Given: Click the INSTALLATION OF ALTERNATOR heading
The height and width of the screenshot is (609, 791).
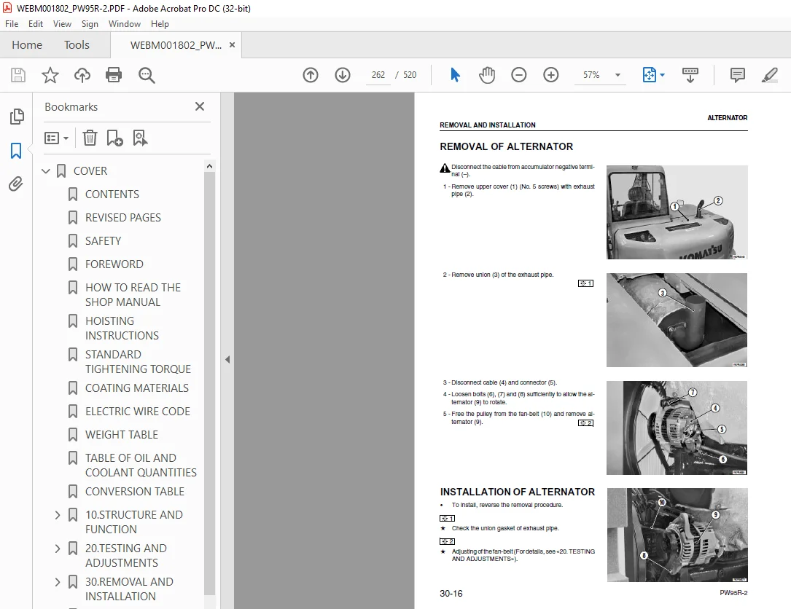Looking at the screenshot, I should (517, 492).
